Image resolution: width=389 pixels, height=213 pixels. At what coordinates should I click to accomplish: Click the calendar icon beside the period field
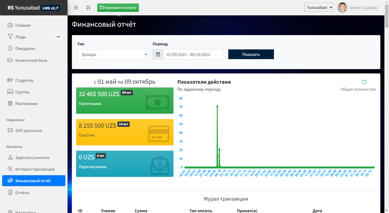pos(158,54)
